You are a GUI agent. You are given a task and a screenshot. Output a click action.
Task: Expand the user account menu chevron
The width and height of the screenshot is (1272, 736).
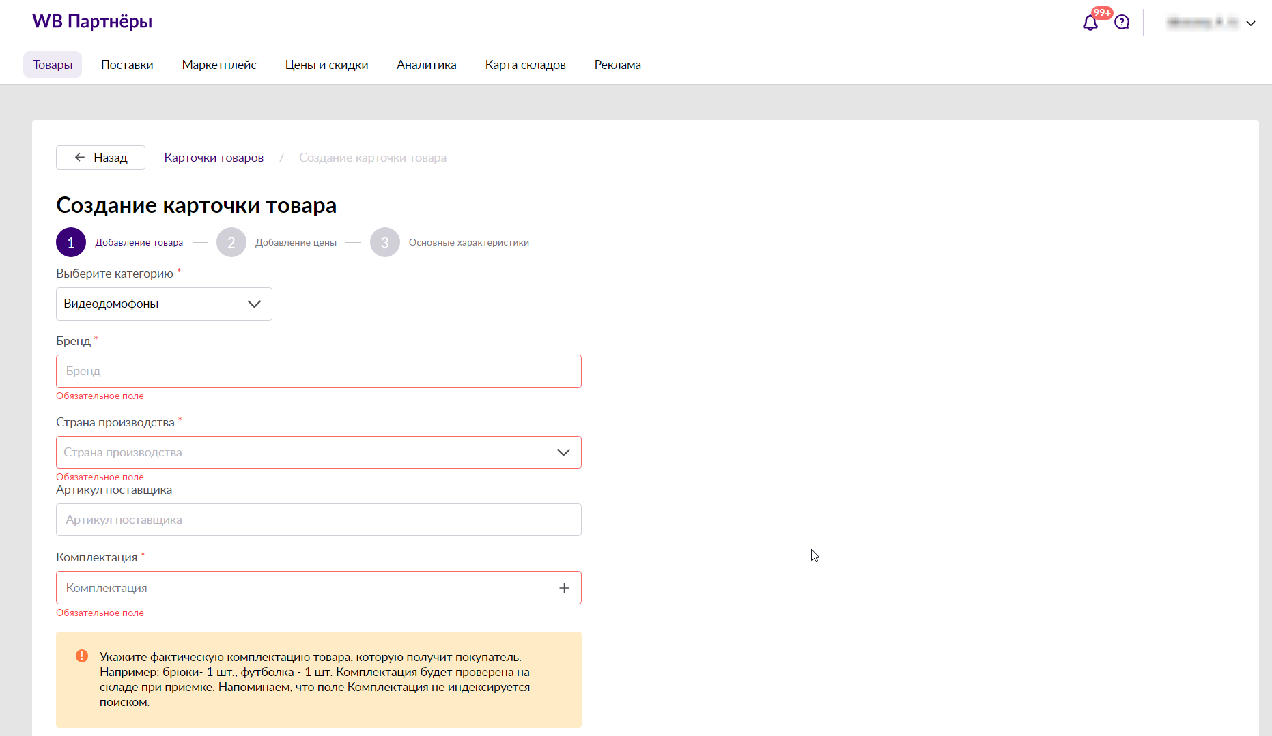click(1251, 23)
